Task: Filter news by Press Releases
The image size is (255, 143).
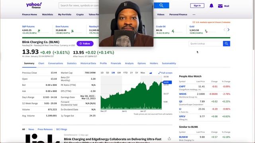Action: coord(45,129)
